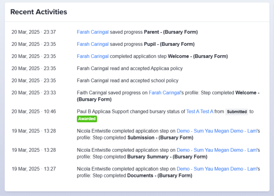274x196 pixels.
Task: Open Demo - Sum Yau Megan link in Documents row
Action: pos(217,169)
